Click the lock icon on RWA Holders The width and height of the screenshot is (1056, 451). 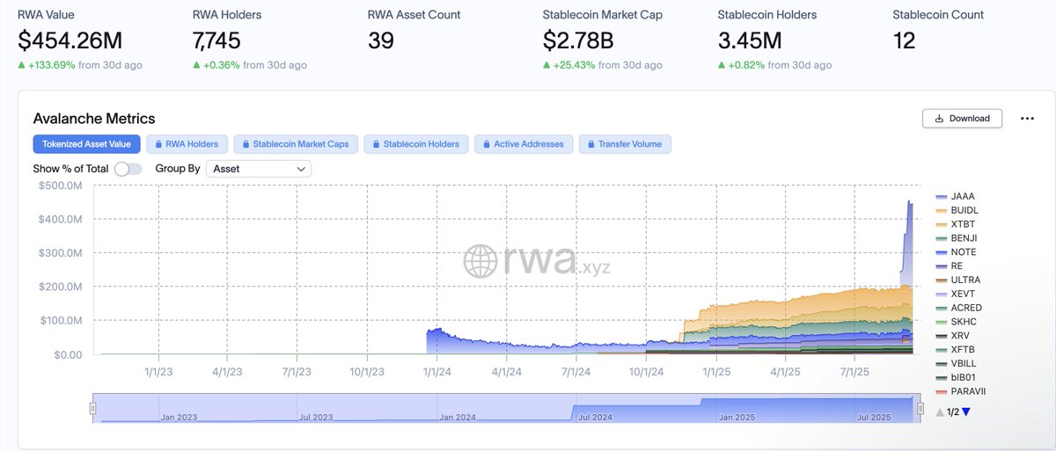click(158, 144)
